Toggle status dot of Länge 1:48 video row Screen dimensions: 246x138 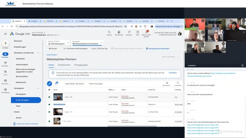[x=49, y=97]
